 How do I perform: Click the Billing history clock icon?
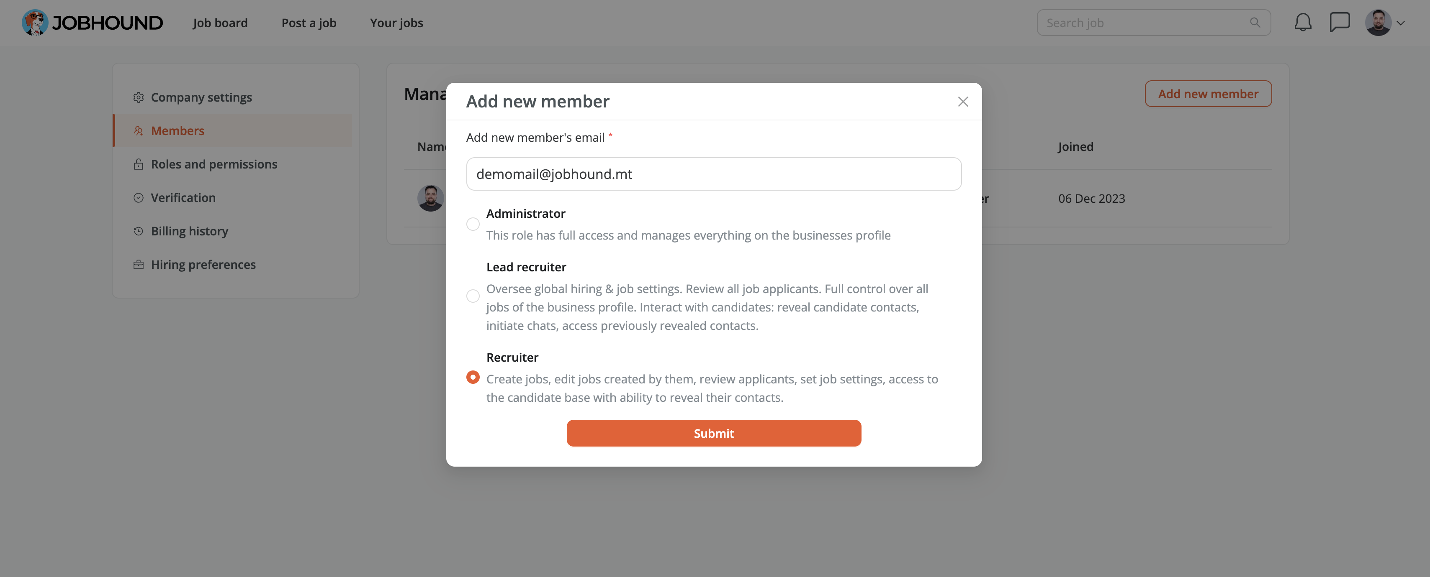point(138,231)
